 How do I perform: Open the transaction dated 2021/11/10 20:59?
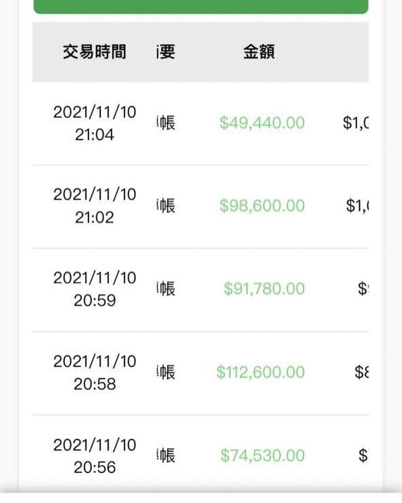(95, 289)
